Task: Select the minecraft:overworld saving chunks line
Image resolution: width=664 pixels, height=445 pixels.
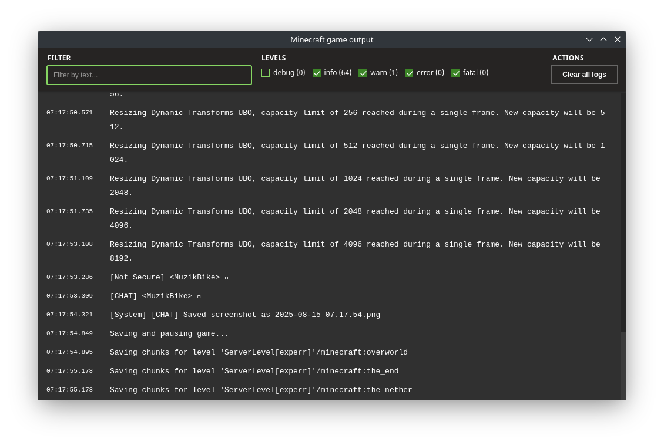Action: click(259, 352)
